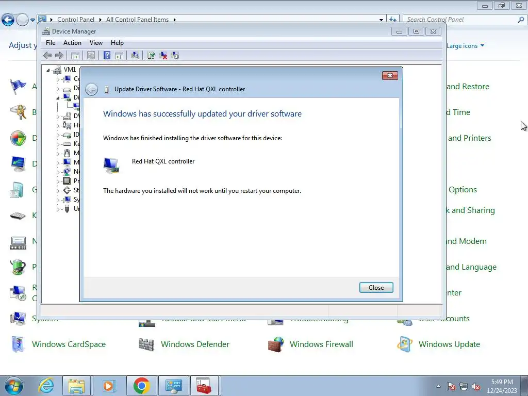Click the Default Programs round colored icon
Viewport: 528px width, 396px height.
point(18,138)
